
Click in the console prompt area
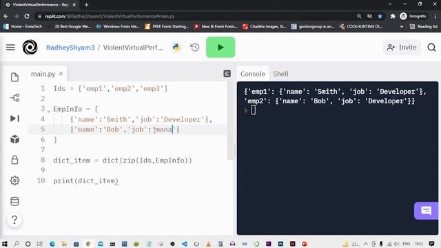[x=254, y=110]
